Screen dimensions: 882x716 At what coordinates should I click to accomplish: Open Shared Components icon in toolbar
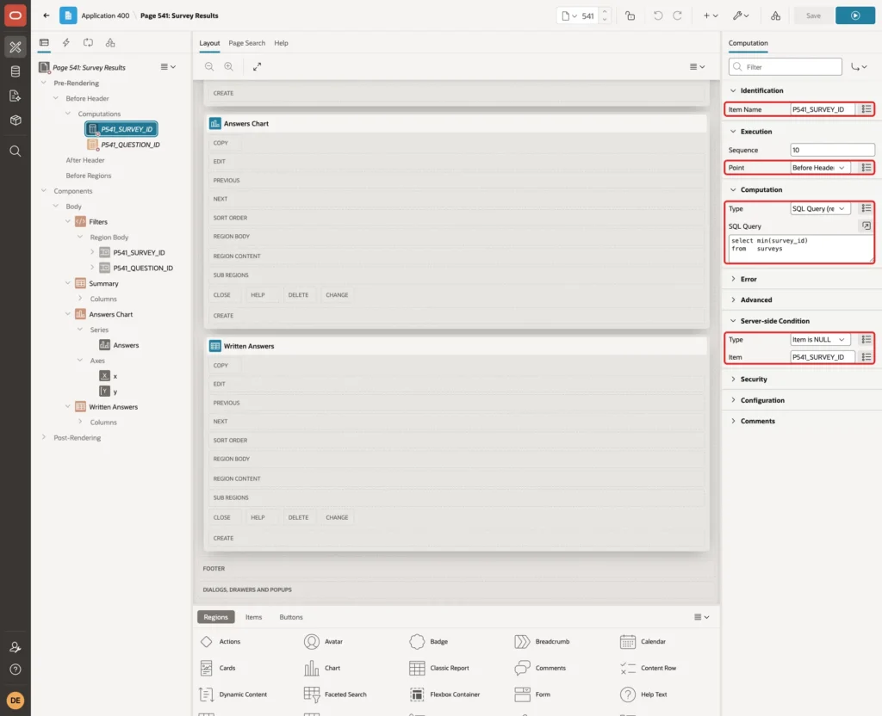(775, 15)
